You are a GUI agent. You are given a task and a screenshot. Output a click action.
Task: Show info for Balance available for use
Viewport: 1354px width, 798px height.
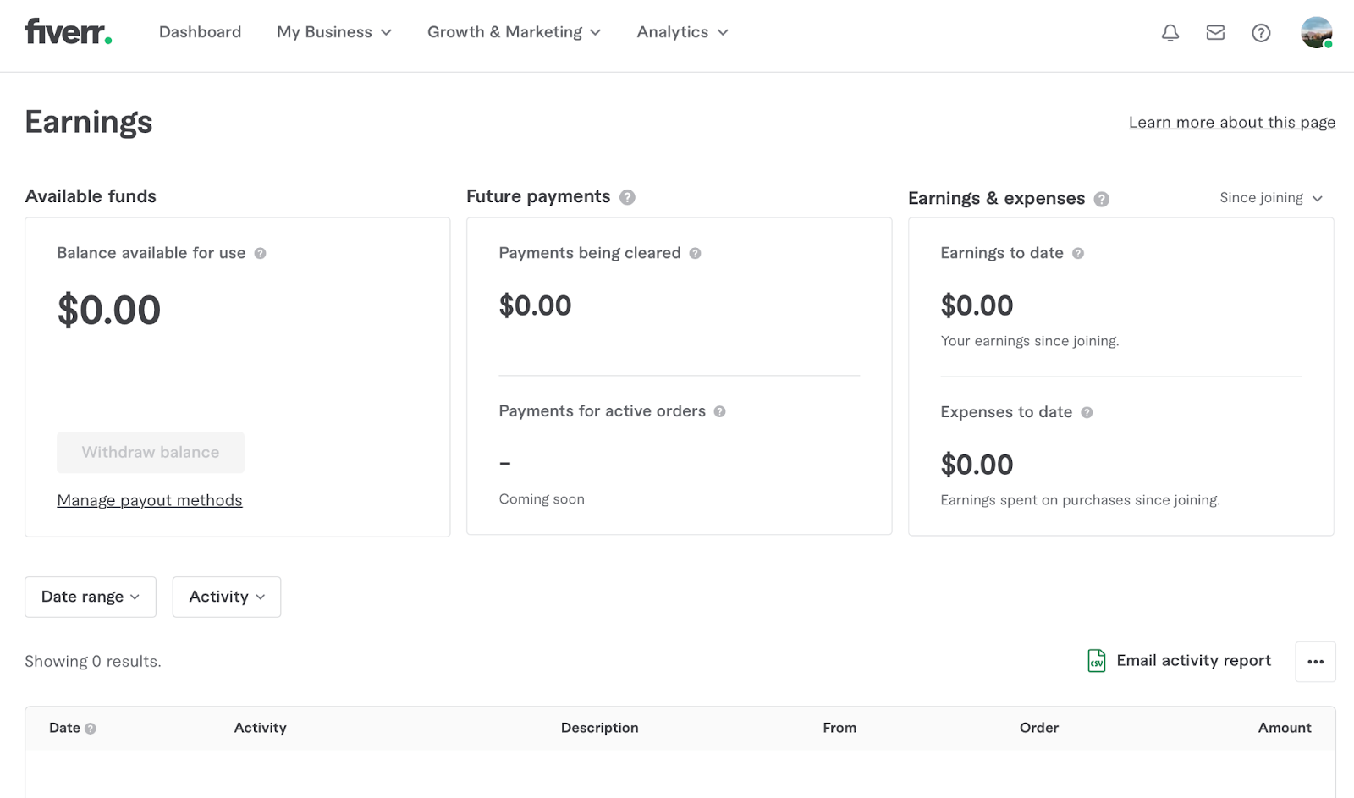261,253
